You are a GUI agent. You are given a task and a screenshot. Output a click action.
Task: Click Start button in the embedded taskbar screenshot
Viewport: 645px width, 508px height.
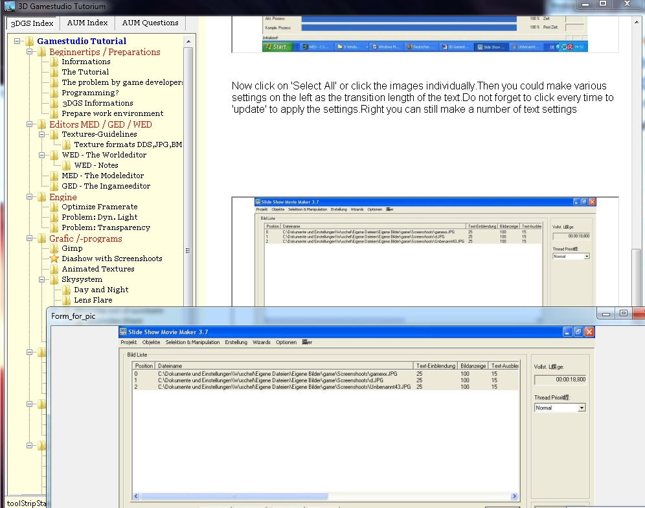(277, 47)
